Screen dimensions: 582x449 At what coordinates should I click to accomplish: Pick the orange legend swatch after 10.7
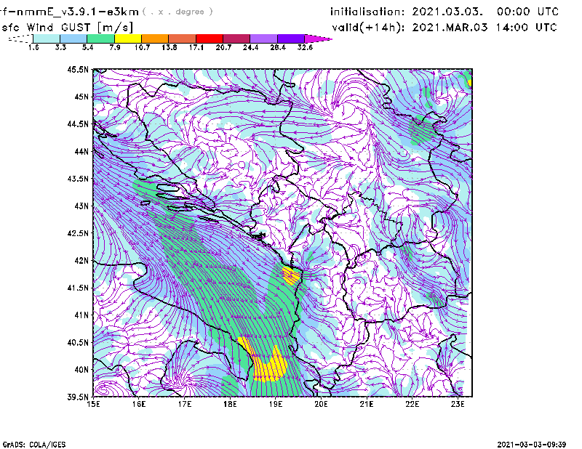(x=155, y=39)
